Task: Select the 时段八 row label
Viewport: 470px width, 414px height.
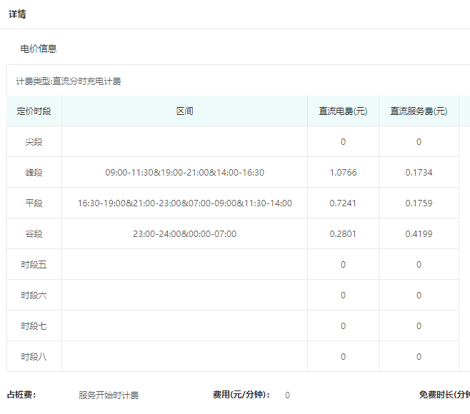Action: coord(34,357)
